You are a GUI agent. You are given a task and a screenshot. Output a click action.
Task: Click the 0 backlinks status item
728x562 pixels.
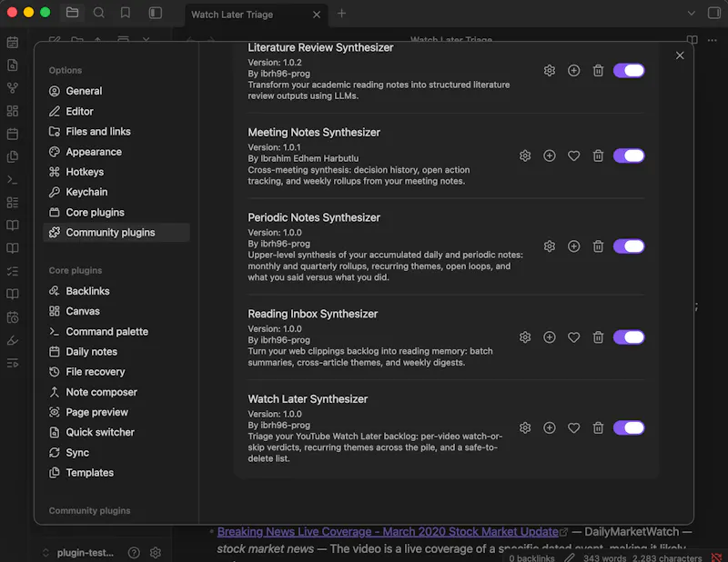[x=531, y=557]
